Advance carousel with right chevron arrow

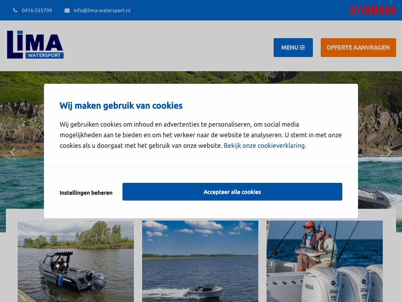point(389,152)
